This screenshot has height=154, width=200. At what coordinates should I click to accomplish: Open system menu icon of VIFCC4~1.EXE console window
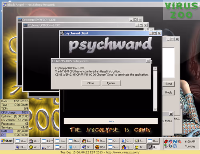25,25
